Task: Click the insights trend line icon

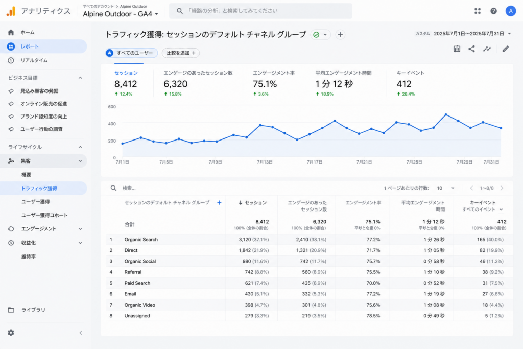Action: (487, 49)
